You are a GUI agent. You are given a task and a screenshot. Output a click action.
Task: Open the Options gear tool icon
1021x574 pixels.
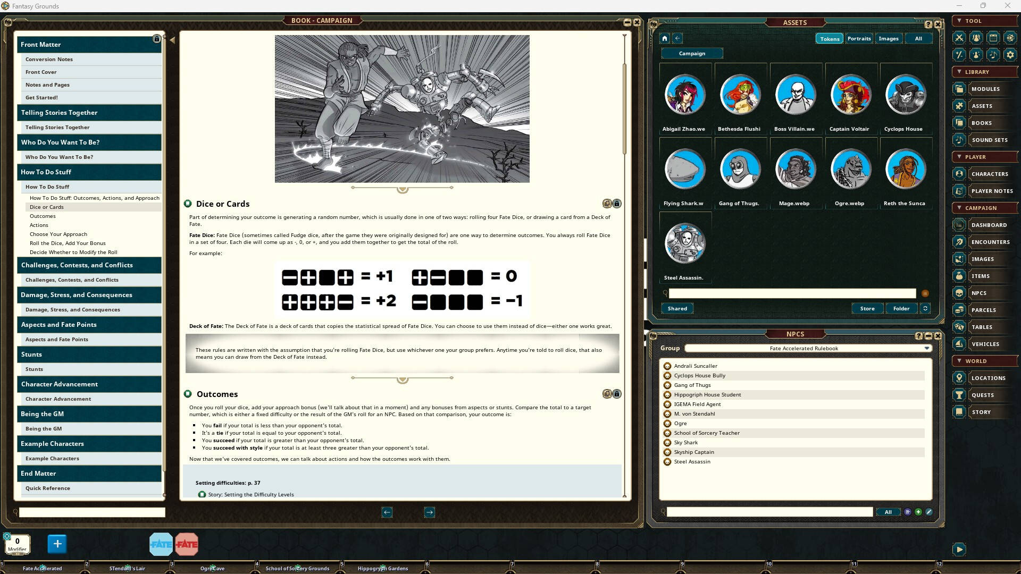coord(1010,55)
